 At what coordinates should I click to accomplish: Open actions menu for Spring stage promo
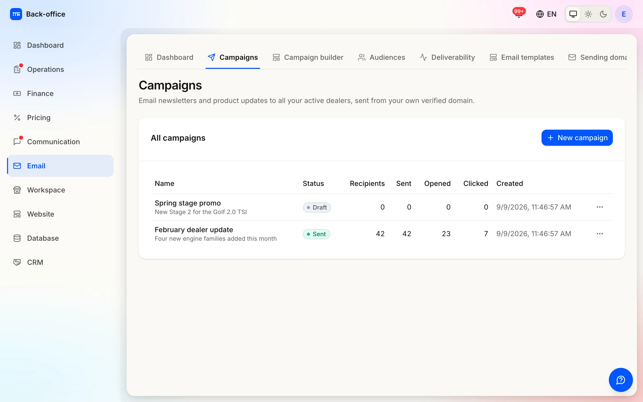(600, 207)
